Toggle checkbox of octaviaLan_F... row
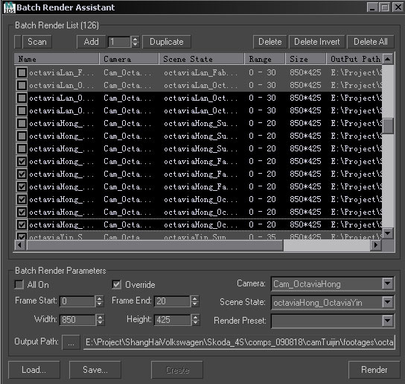This screenshot has height=384, width=405. [22, 72]
